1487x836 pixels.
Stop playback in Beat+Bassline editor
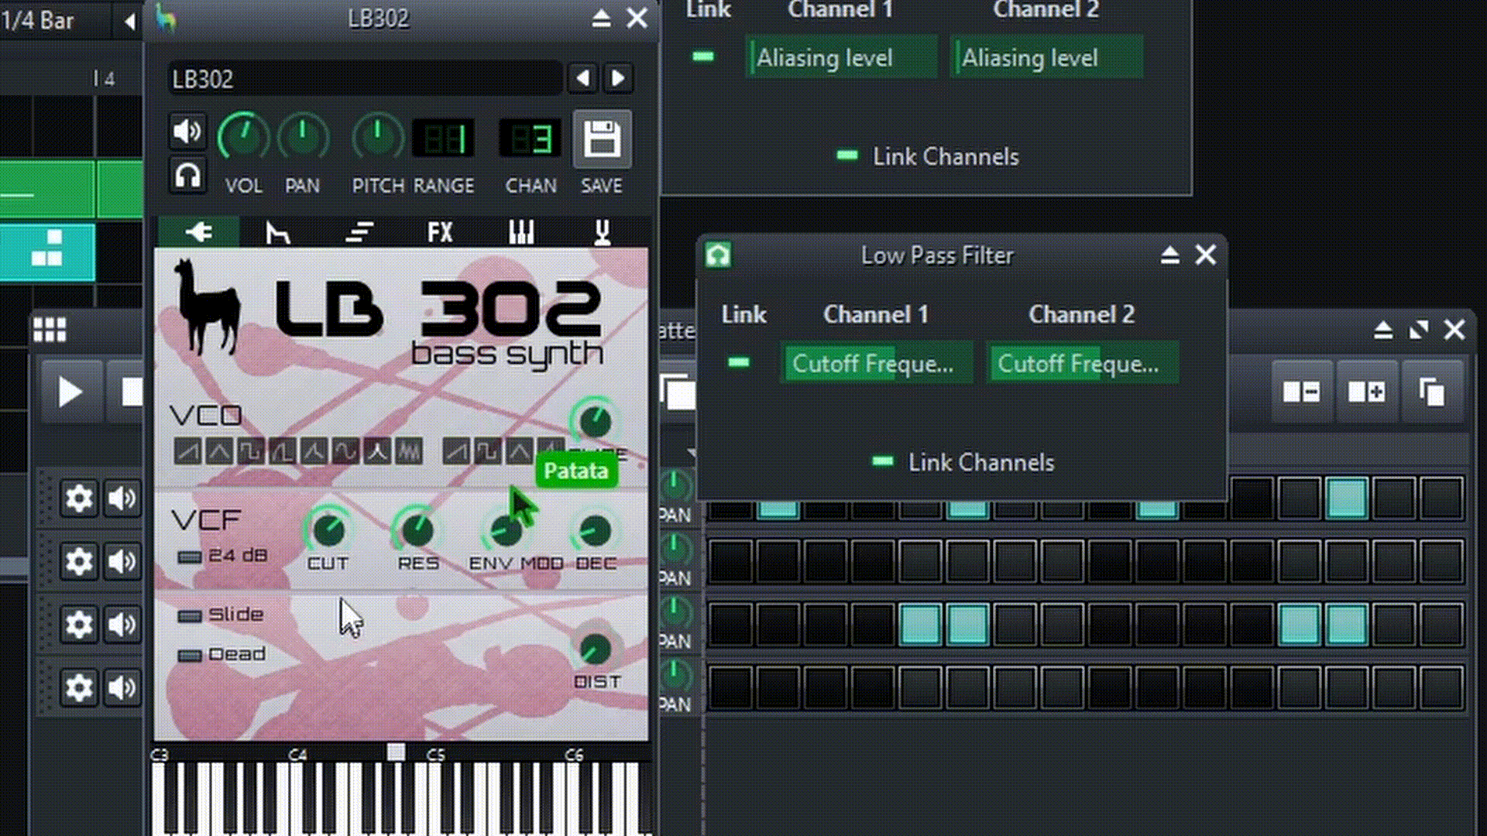[x=130, y=392]
